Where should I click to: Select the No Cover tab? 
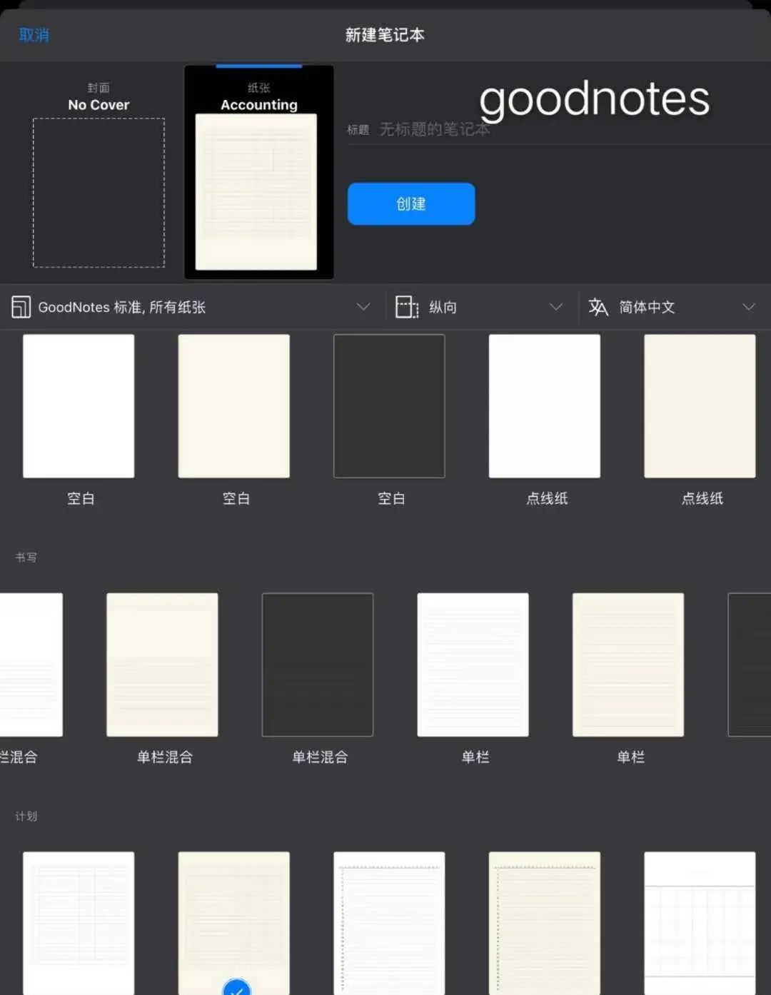click(99, 172)
